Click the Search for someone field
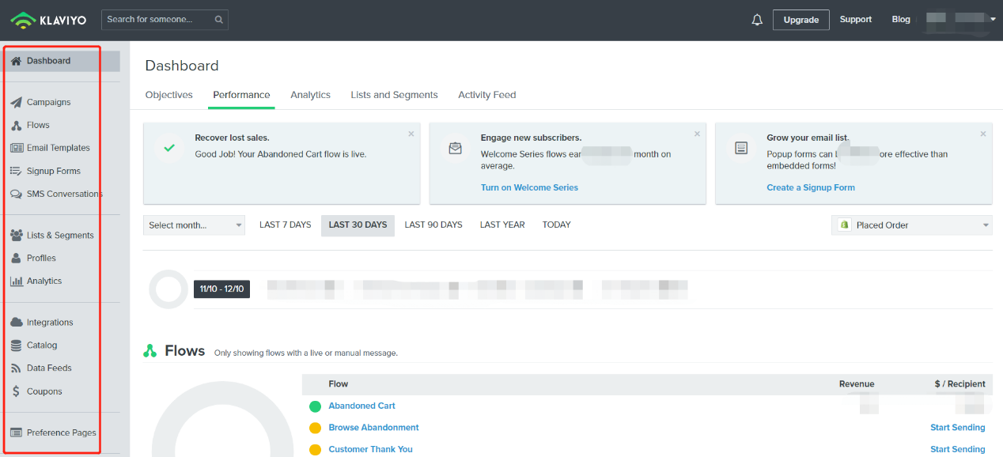Image resolution: width=1003 pixels, height=457 pixels. click(x=165, y=20)
